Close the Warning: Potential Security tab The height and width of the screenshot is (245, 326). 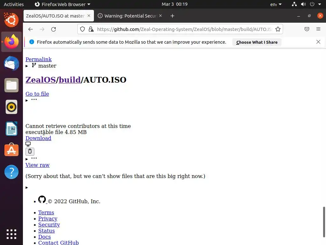[160, 16]
